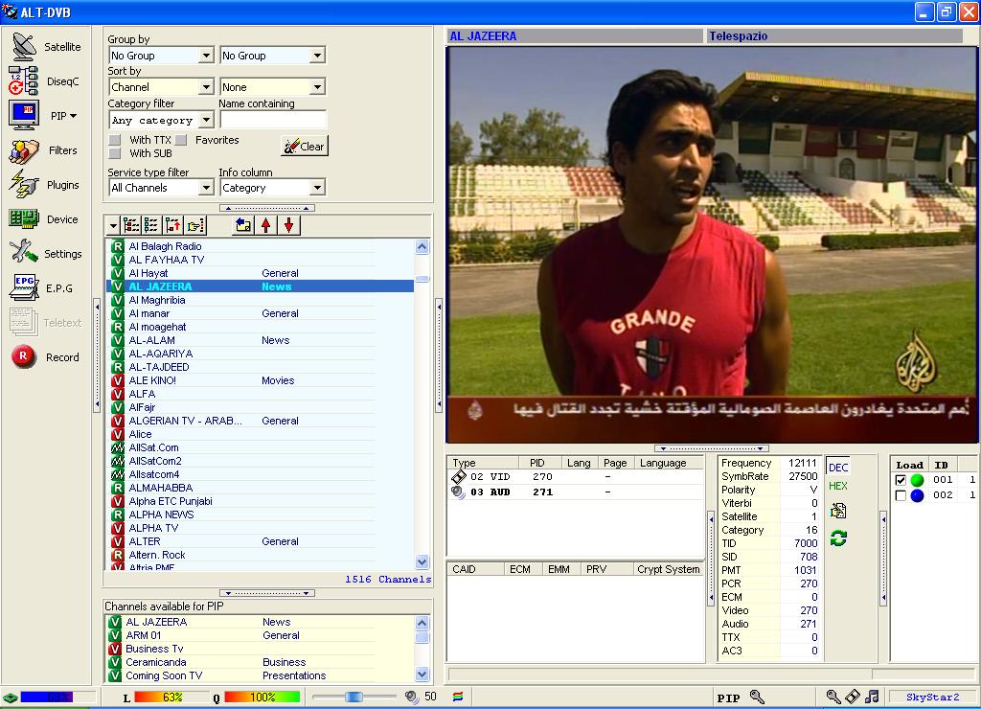Select Ceramicanda in PIP channel list
The width and height of the screenshot is (981, 709).
point(260,662)
